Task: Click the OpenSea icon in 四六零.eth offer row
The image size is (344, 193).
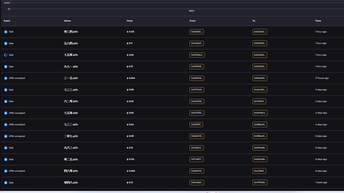Action: (x=6, y=171)
